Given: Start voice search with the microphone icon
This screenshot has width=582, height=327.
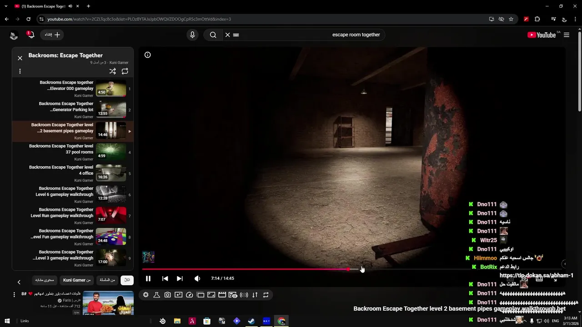Looking at the screenshot, I should pos(192,35).
